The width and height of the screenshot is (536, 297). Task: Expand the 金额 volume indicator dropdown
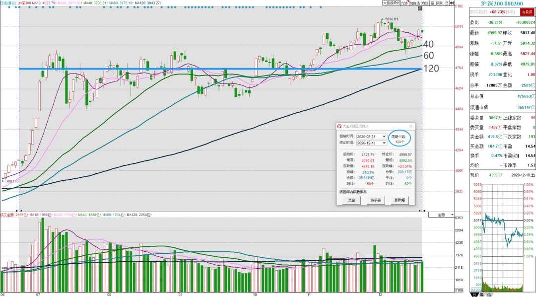(x=441, y=215)
